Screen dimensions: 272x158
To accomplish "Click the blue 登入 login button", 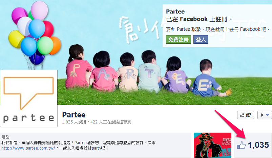I will [201, 40].
